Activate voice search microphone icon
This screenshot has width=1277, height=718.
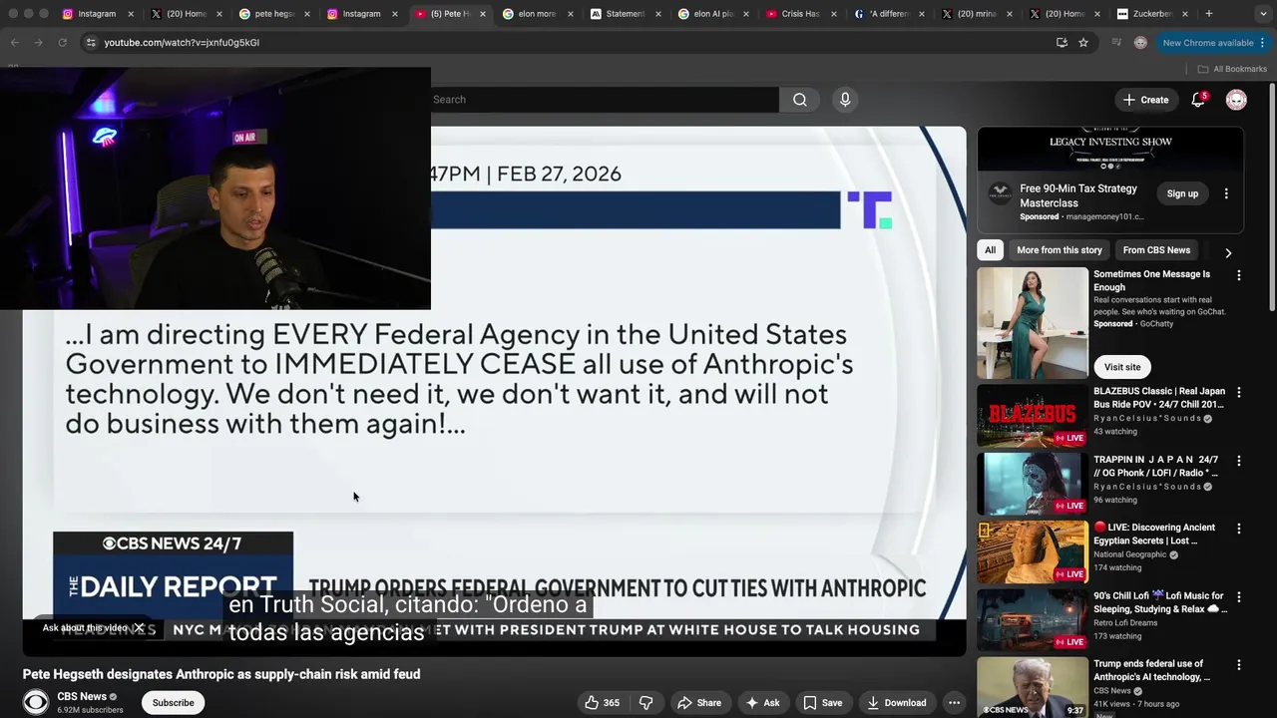click(845, 100)
